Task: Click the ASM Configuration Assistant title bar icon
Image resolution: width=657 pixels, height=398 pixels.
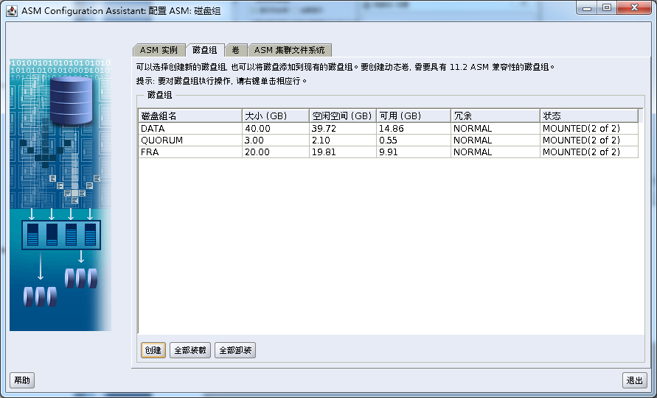Action: coord(12,10)
